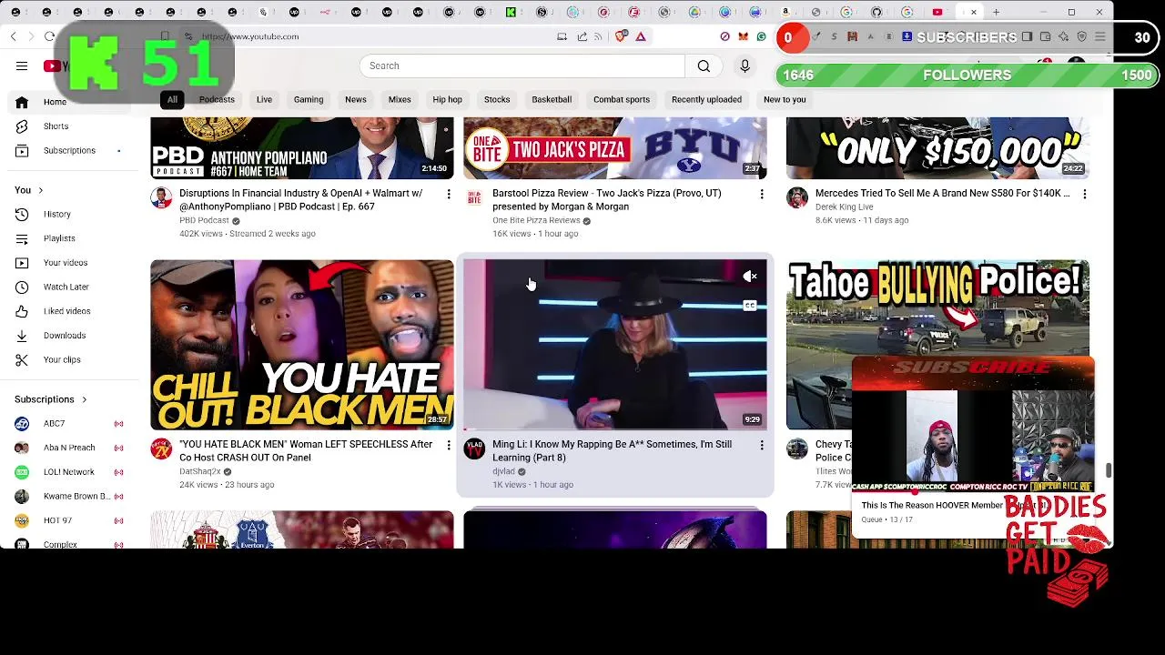The image size is (1165, 655).
Task: Open Barstool Pizza Review video title
Action: pyautogui.click(x=606, y=200)
